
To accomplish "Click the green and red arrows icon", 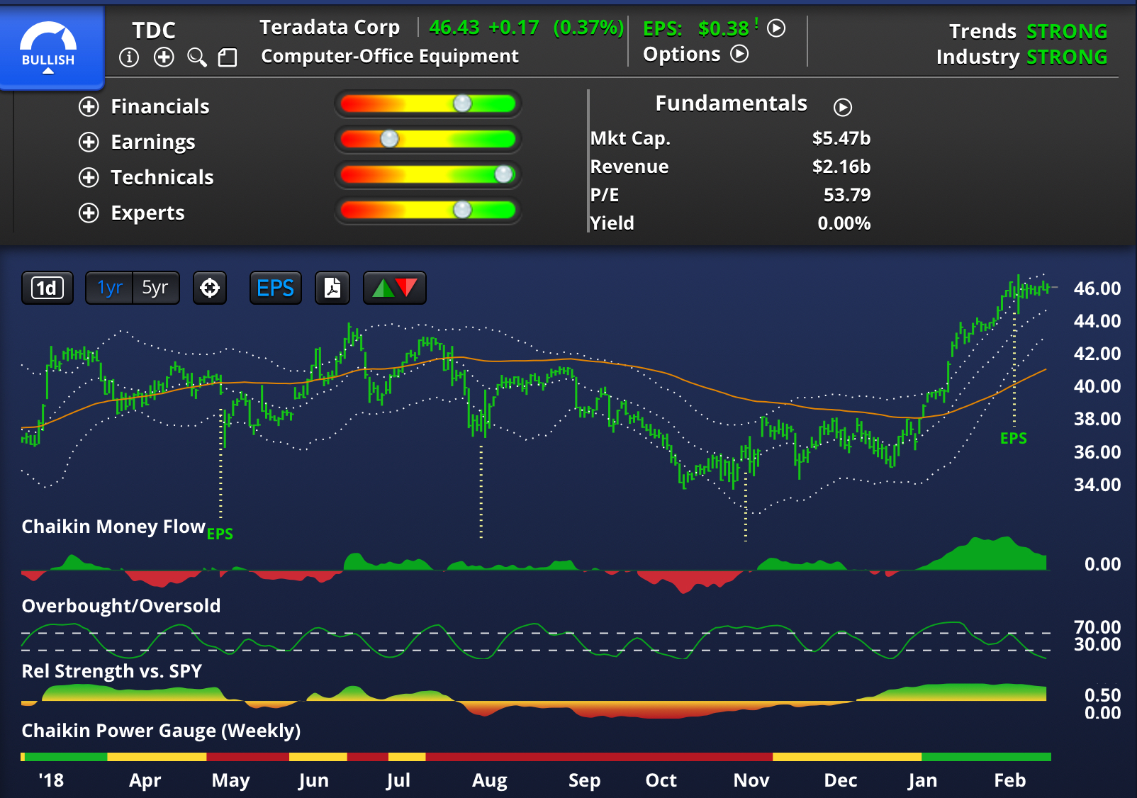I will 394,288.
